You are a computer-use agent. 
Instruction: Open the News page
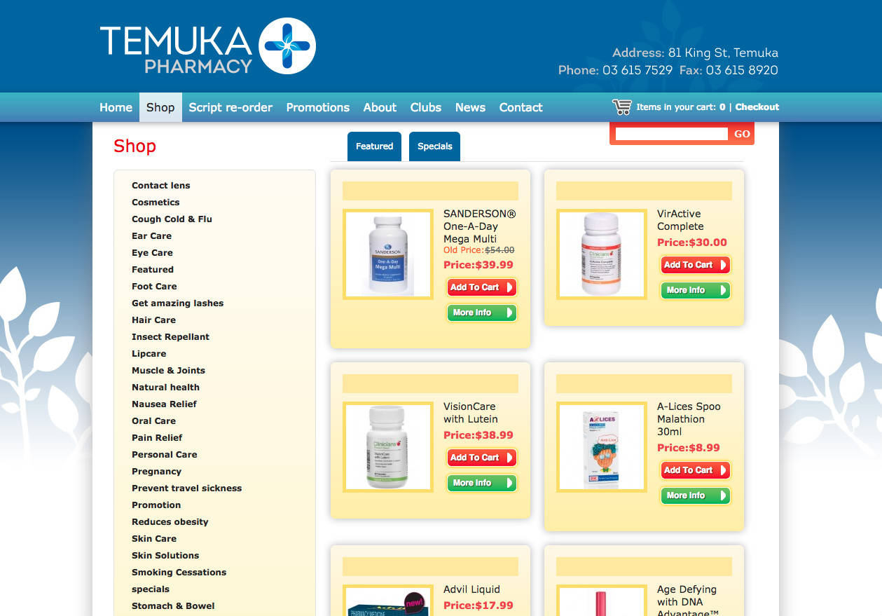[x=470, y=107]
